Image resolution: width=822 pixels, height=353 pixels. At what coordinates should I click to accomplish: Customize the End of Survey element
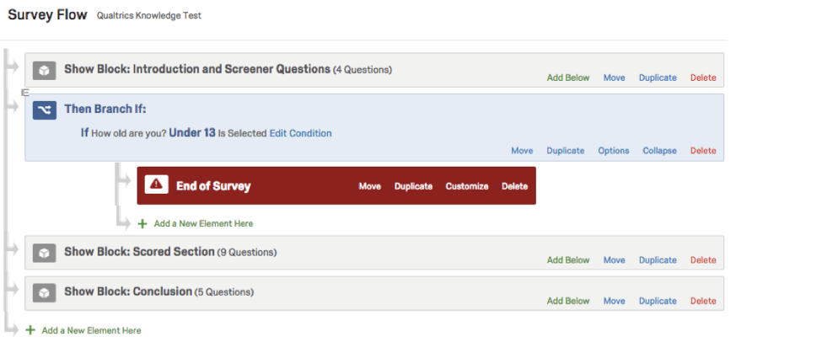pyautogui.click(x=467, y=186)
